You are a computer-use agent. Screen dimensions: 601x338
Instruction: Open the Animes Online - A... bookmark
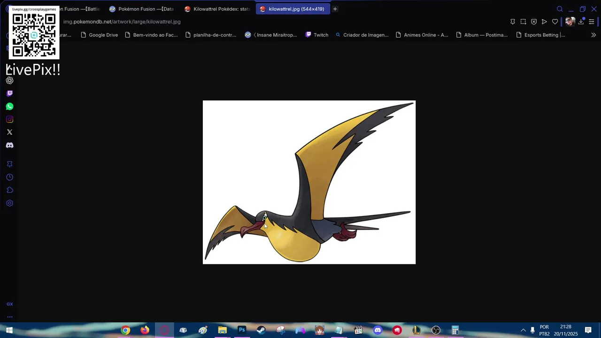(422, 35)
